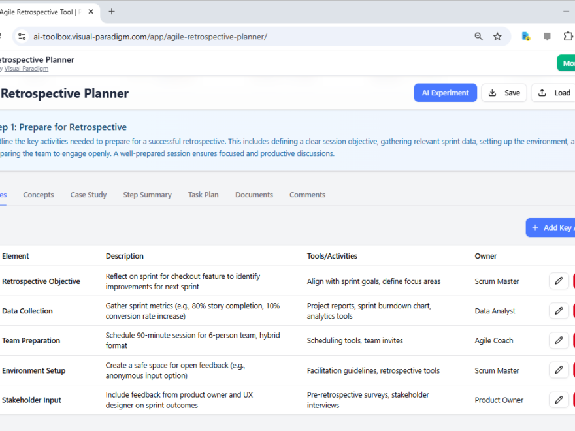Switch to the Concepts tab

coord(38,194)
